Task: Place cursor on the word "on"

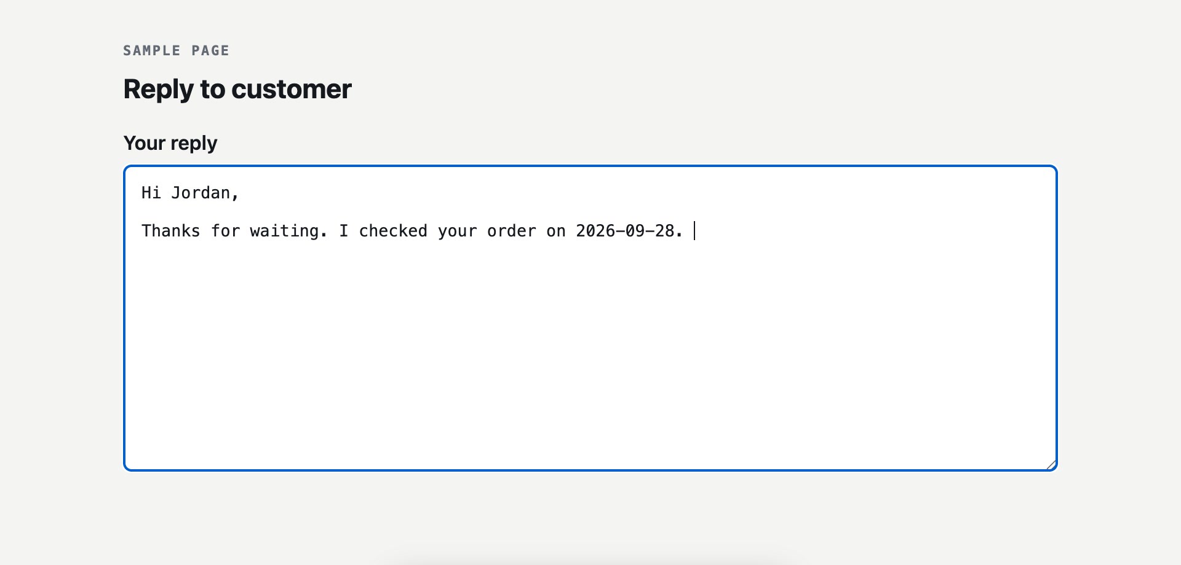Action: pos(556,231)
